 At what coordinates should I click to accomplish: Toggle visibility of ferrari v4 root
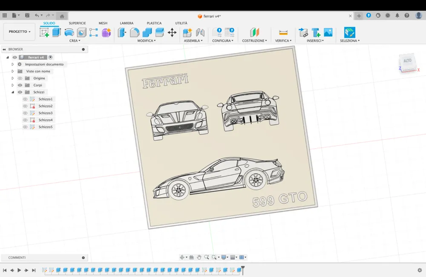click(14, 58)
